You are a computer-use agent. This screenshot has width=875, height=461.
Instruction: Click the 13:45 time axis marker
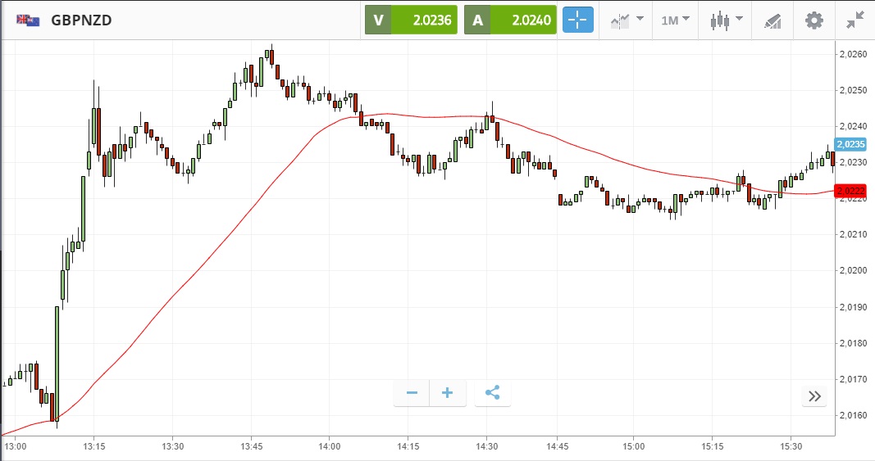[x=252, y=446]
